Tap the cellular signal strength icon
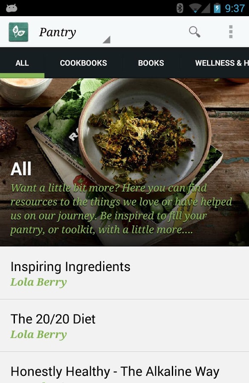The width and height of the screenshot is (249, 383). pos(206,9)
